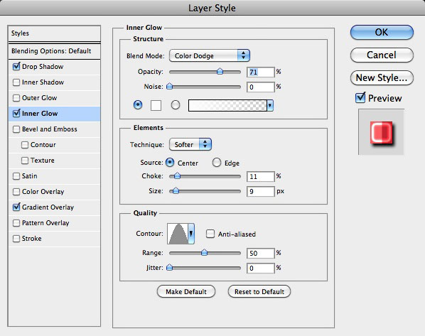Click the Noise slider handle

pos(169,87)
